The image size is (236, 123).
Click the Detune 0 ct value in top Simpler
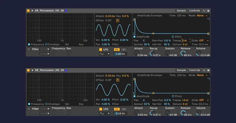(185, 44)
